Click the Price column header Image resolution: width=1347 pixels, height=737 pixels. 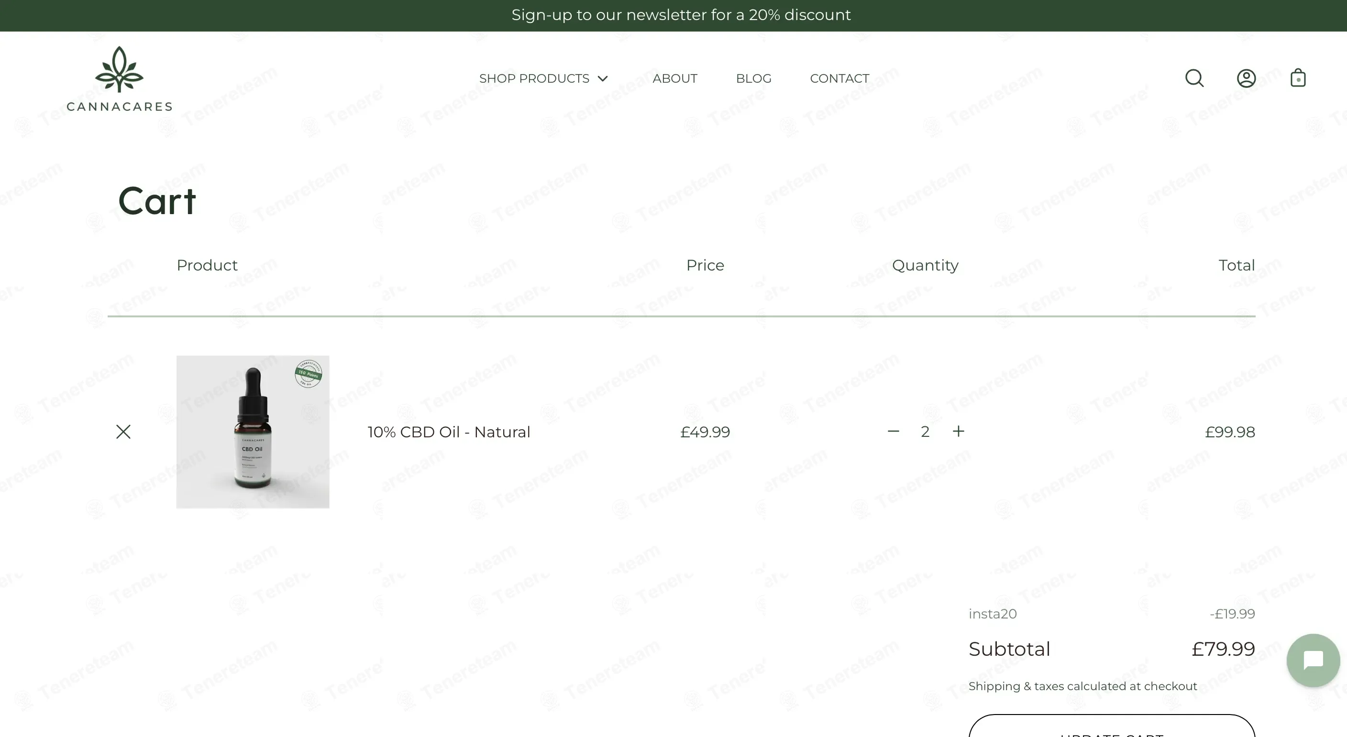pyautogui.click(x=705, y=265)
